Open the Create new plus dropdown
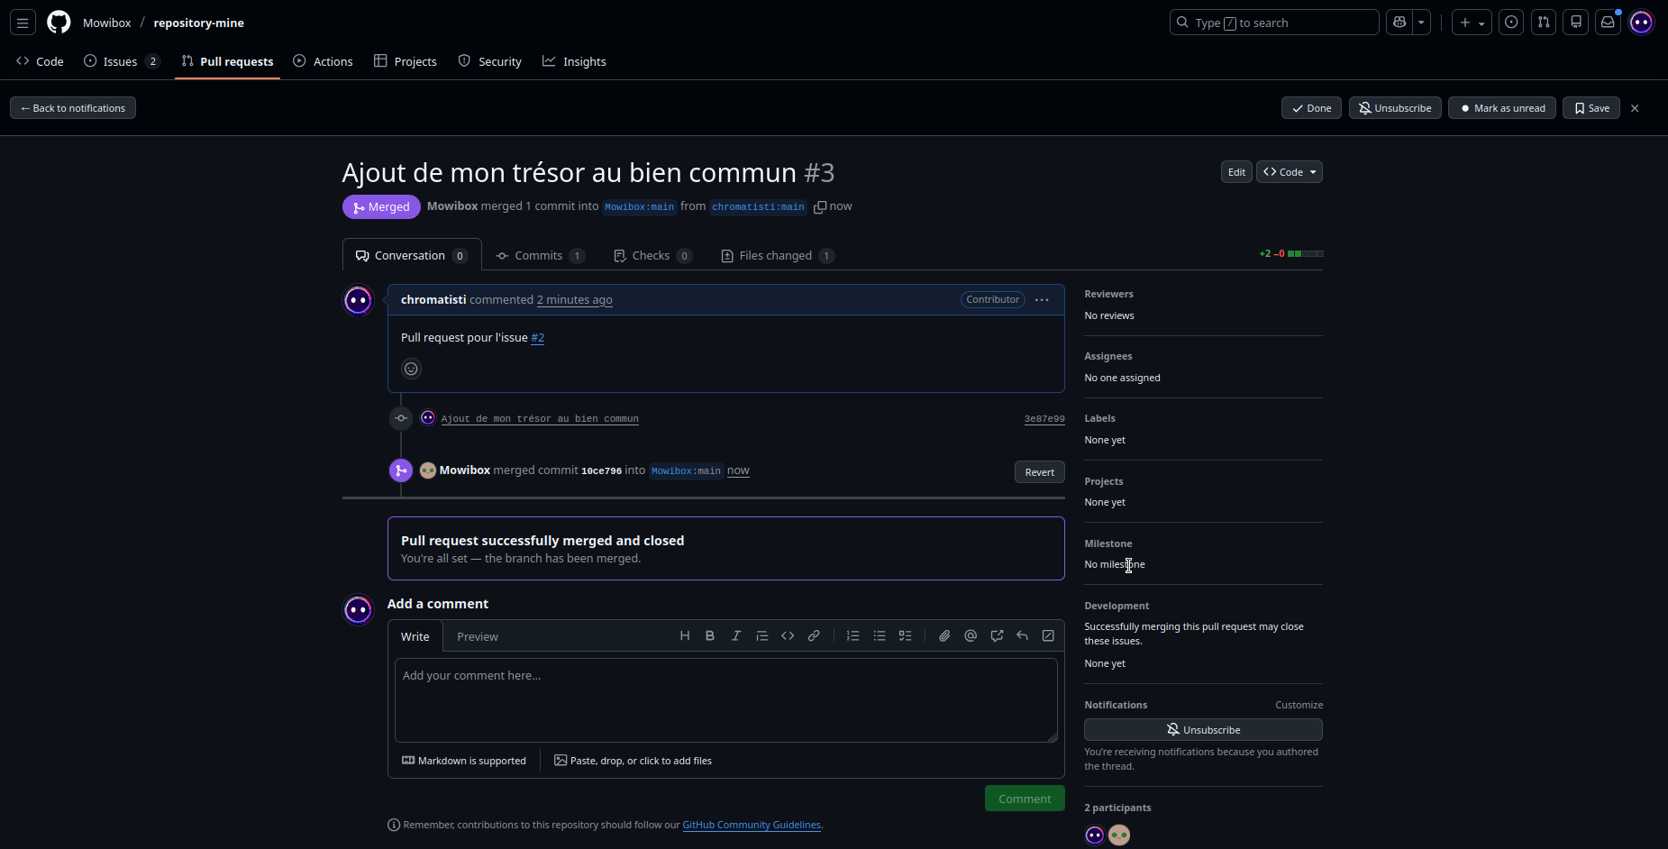 tap(1472, 23)
